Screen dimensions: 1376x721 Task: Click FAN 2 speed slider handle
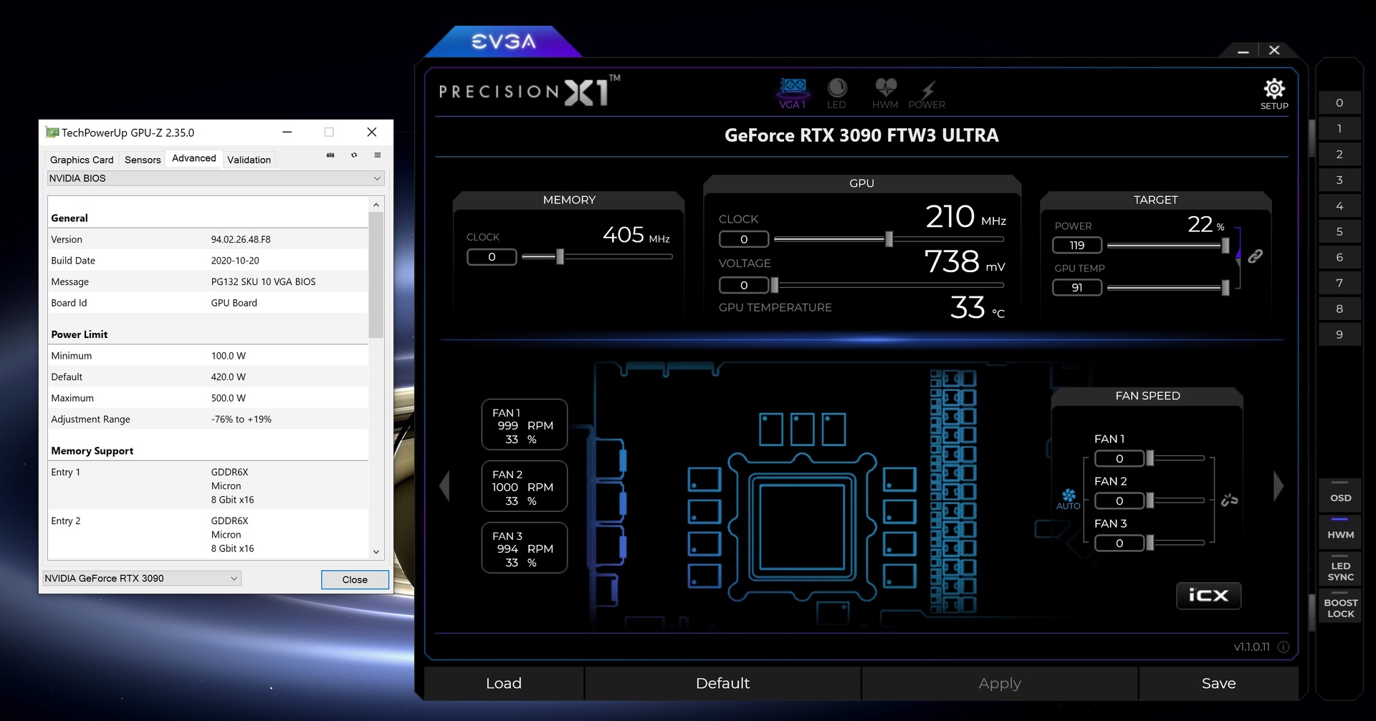[1150, 500]
